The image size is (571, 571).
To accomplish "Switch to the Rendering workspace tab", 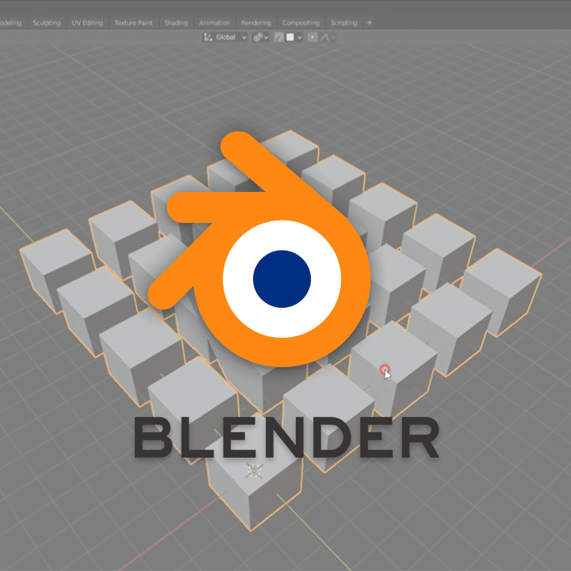I will (256, 23).
